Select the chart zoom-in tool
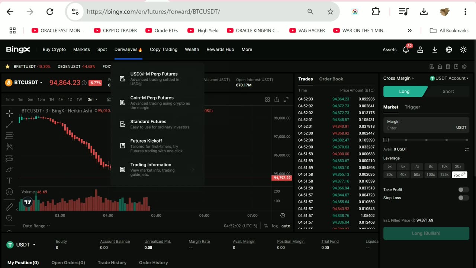This screenshot has width=476, height=268. [x=10, y=218]
